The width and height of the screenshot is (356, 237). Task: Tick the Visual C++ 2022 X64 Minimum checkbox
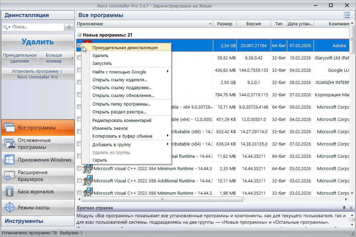pyautogui.click(x=79, y=168)
